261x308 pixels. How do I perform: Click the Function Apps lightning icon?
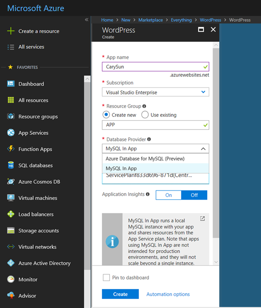(x=11, y=149)
